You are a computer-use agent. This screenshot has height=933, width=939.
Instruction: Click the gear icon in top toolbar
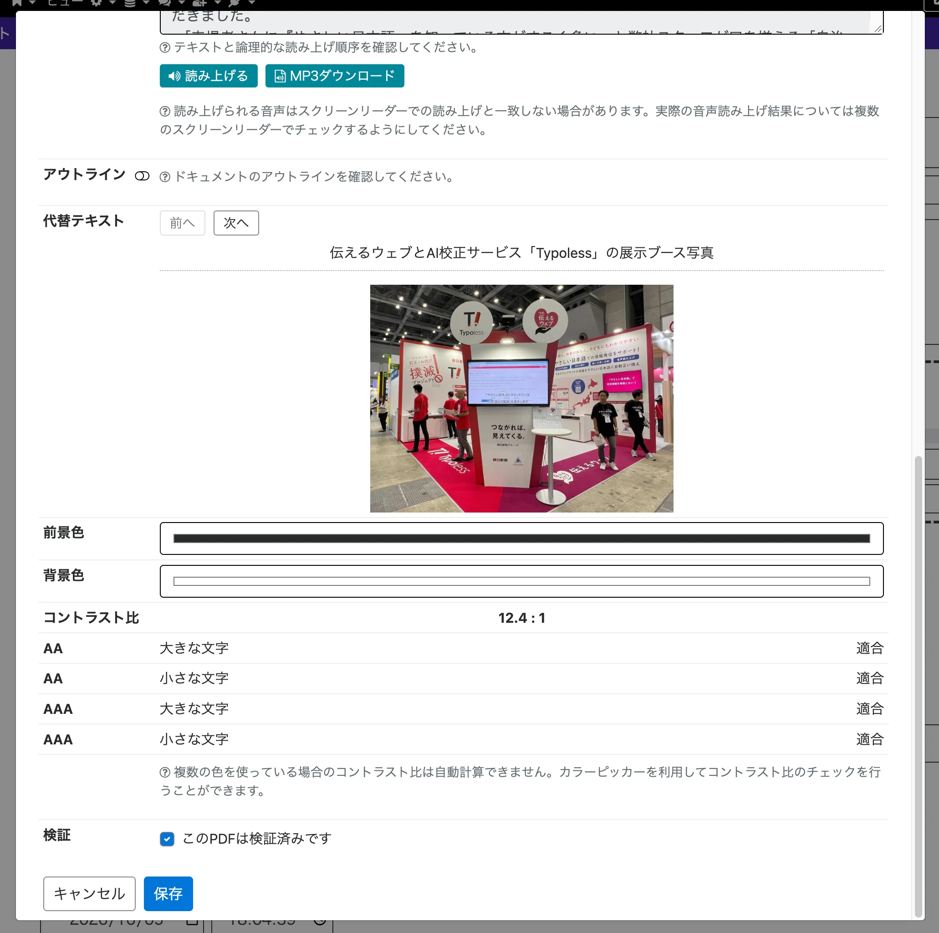pyautogui.click(x=96, y=2)
